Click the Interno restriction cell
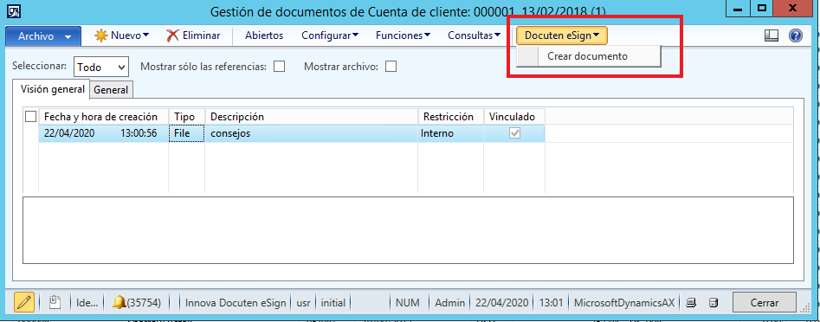 click(x=451, y=133)
